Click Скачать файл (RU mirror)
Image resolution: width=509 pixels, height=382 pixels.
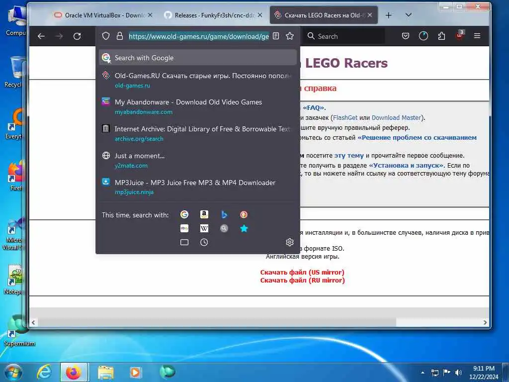[302, 281]
